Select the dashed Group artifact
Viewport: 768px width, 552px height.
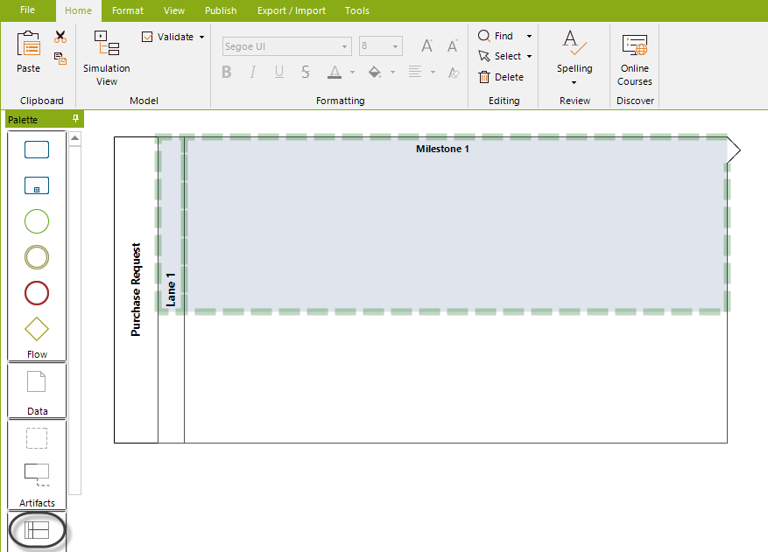point(37,438)
